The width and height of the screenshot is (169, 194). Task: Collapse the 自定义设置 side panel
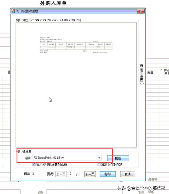tap(142, 74)
